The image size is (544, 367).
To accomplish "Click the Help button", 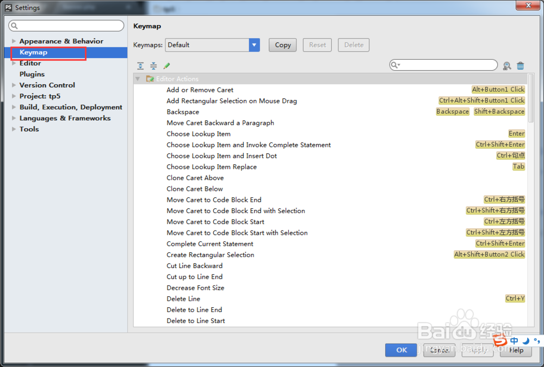I will pyautogui.click(x=516, y=350).
